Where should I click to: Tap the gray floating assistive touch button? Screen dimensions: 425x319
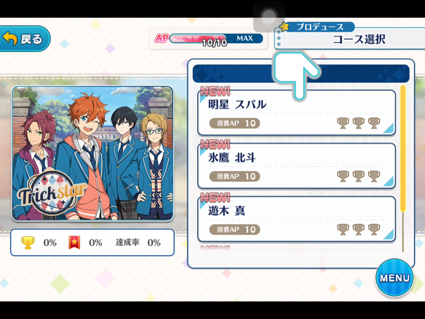(x=269, y=16)
